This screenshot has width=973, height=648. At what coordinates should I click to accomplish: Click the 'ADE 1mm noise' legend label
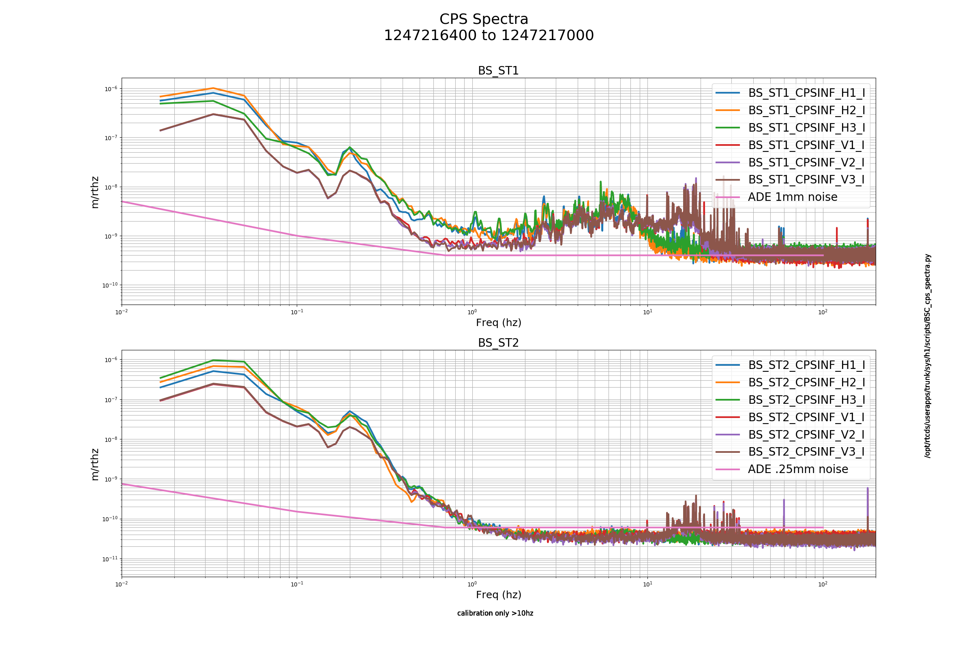pos(793,197)
